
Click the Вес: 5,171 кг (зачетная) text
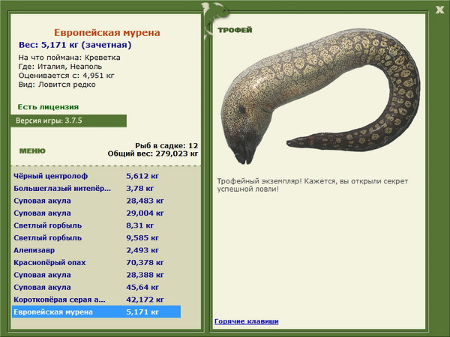click(75, 45)
